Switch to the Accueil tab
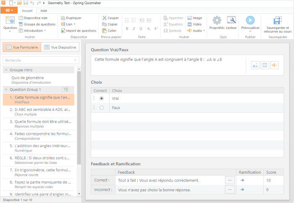Image resolution: width=294 pixels, height=203 pixels. [27, 10]
